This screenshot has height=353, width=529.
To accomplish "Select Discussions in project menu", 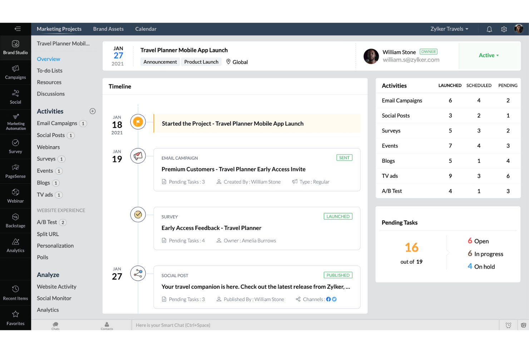I will [51, 94].
